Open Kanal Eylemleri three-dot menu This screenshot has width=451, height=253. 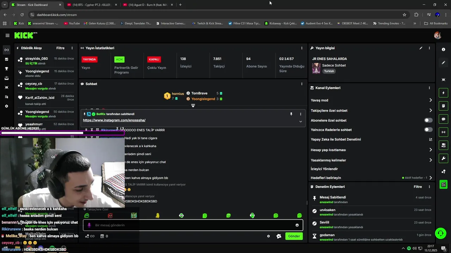[x=429, y=88]
